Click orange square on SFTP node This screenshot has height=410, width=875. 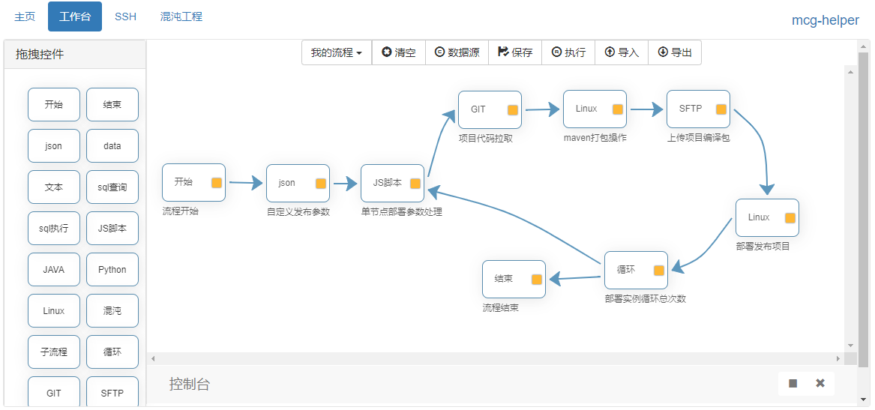pos(721,109)
